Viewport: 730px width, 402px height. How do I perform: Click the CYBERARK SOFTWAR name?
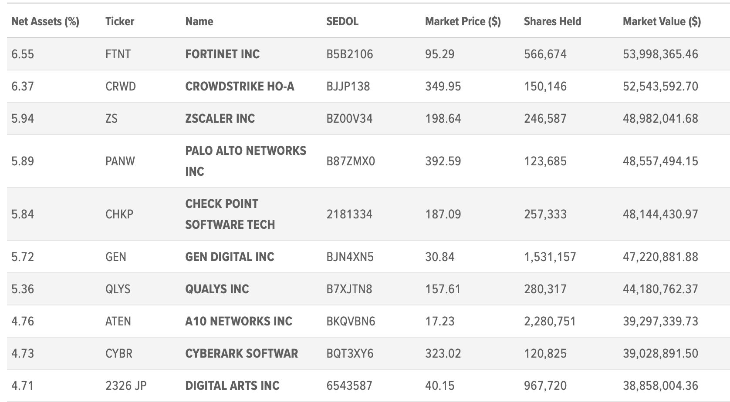click(241, 353)
